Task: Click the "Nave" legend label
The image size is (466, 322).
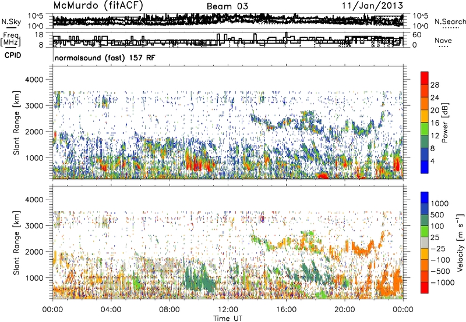Action: 443,41
